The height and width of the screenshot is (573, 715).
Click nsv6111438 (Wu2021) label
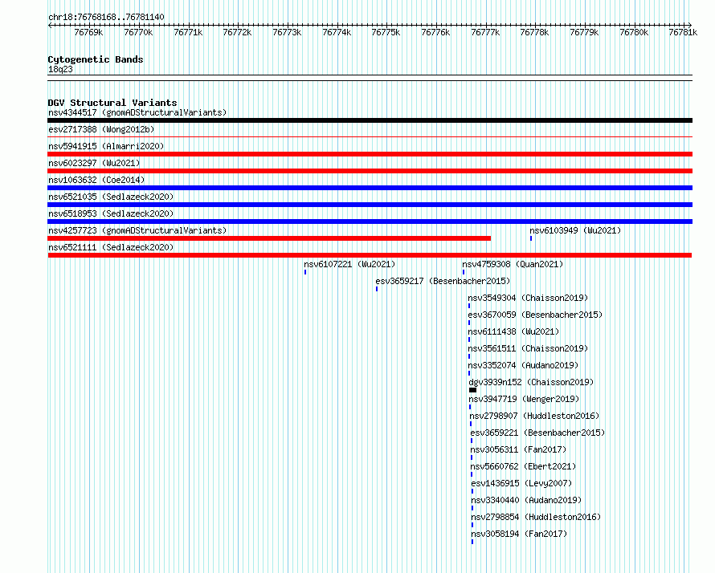[x=513, y=331]
